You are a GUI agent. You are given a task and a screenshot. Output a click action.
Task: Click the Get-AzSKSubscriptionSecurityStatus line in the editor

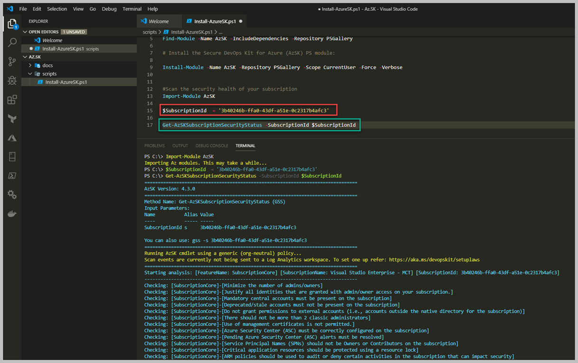tap(259, 125)
